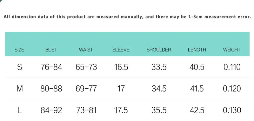Click the L size row label

pyautogui.click(x=19, y=110)
